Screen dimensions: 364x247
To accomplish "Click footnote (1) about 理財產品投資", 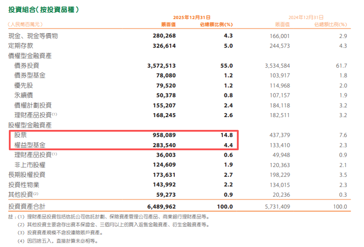I will [x=113, y=217].
